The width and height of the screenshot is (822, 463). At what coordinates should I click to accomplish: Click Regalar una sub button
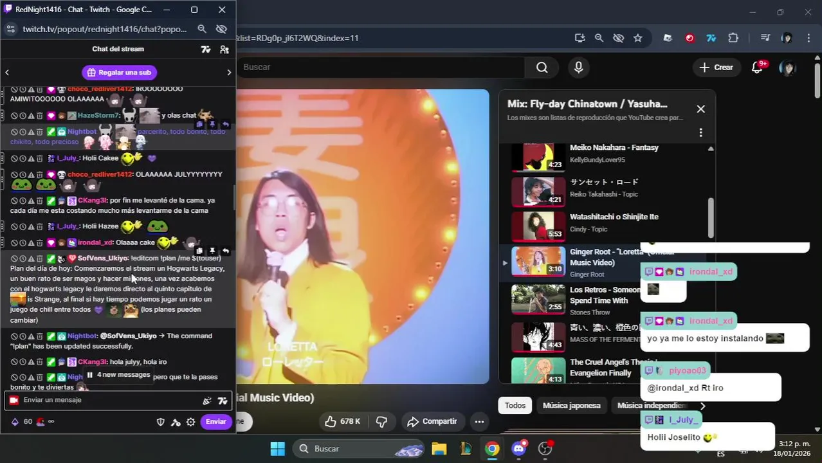(x=120, y=73)
